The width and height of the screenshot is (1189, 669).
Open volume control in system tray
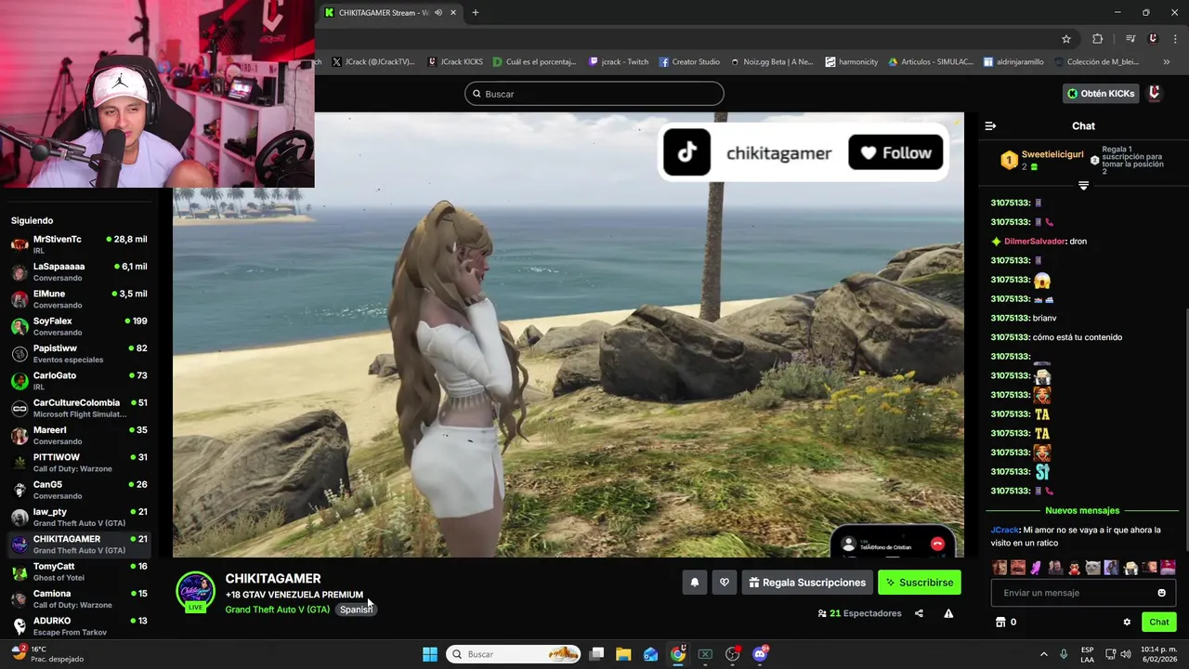(x=1126, y=654)
